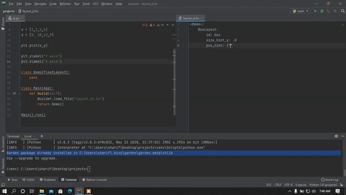Toggle the read-only lock icon
This screenshot has height=195, width=346.
(341, 185)
